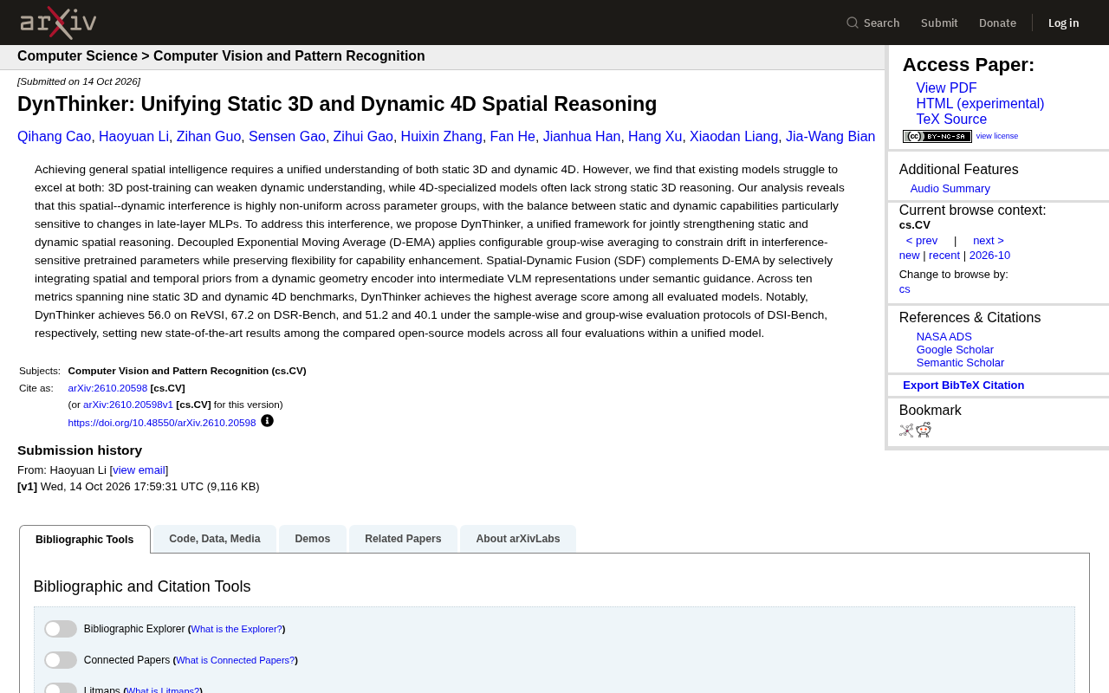Select the Demos tab
Screen dimensions: 1109x693
pyautogui.click(x=313, y=539)
